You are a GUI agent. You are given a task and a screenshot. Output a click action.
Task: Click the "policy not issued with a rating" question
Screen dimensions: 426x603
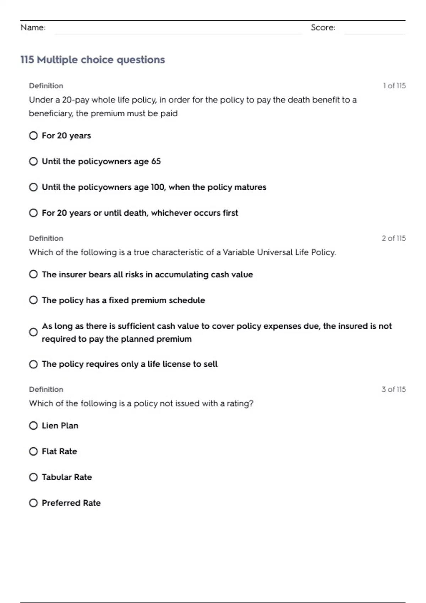141,403
